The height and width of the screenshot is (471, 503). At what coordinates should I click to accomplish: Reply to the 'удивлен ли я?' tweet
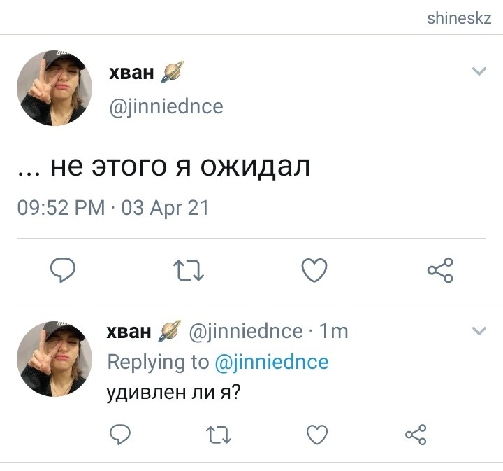coord(120,435)
